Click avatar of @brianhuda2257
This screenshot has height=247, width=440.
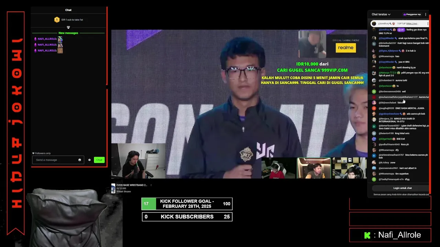click(374, 44)
